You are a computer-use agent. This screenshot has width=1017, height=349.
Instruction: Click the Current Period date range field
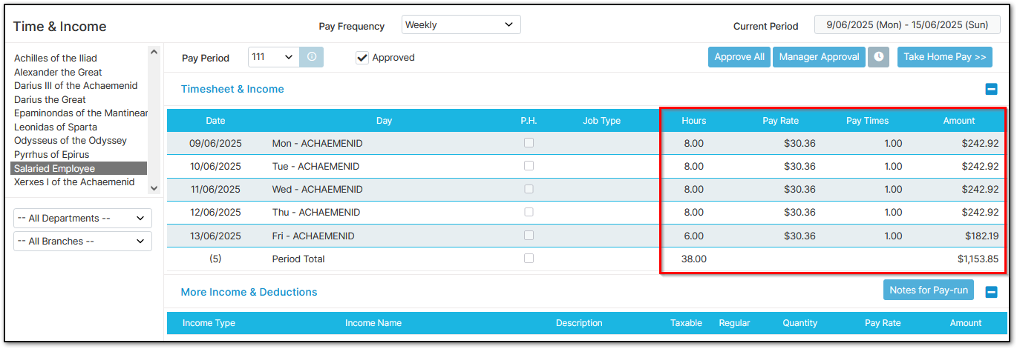pyautogui.click(x=908, y=24)
